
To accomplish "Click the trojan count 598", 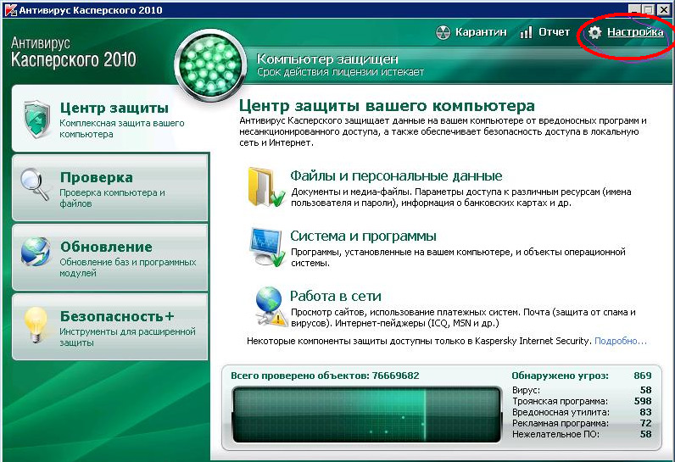I will point(642,401).
